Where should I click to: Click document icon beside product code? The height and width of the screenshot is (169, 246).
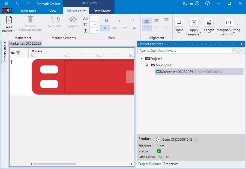(x=196, y=139)
